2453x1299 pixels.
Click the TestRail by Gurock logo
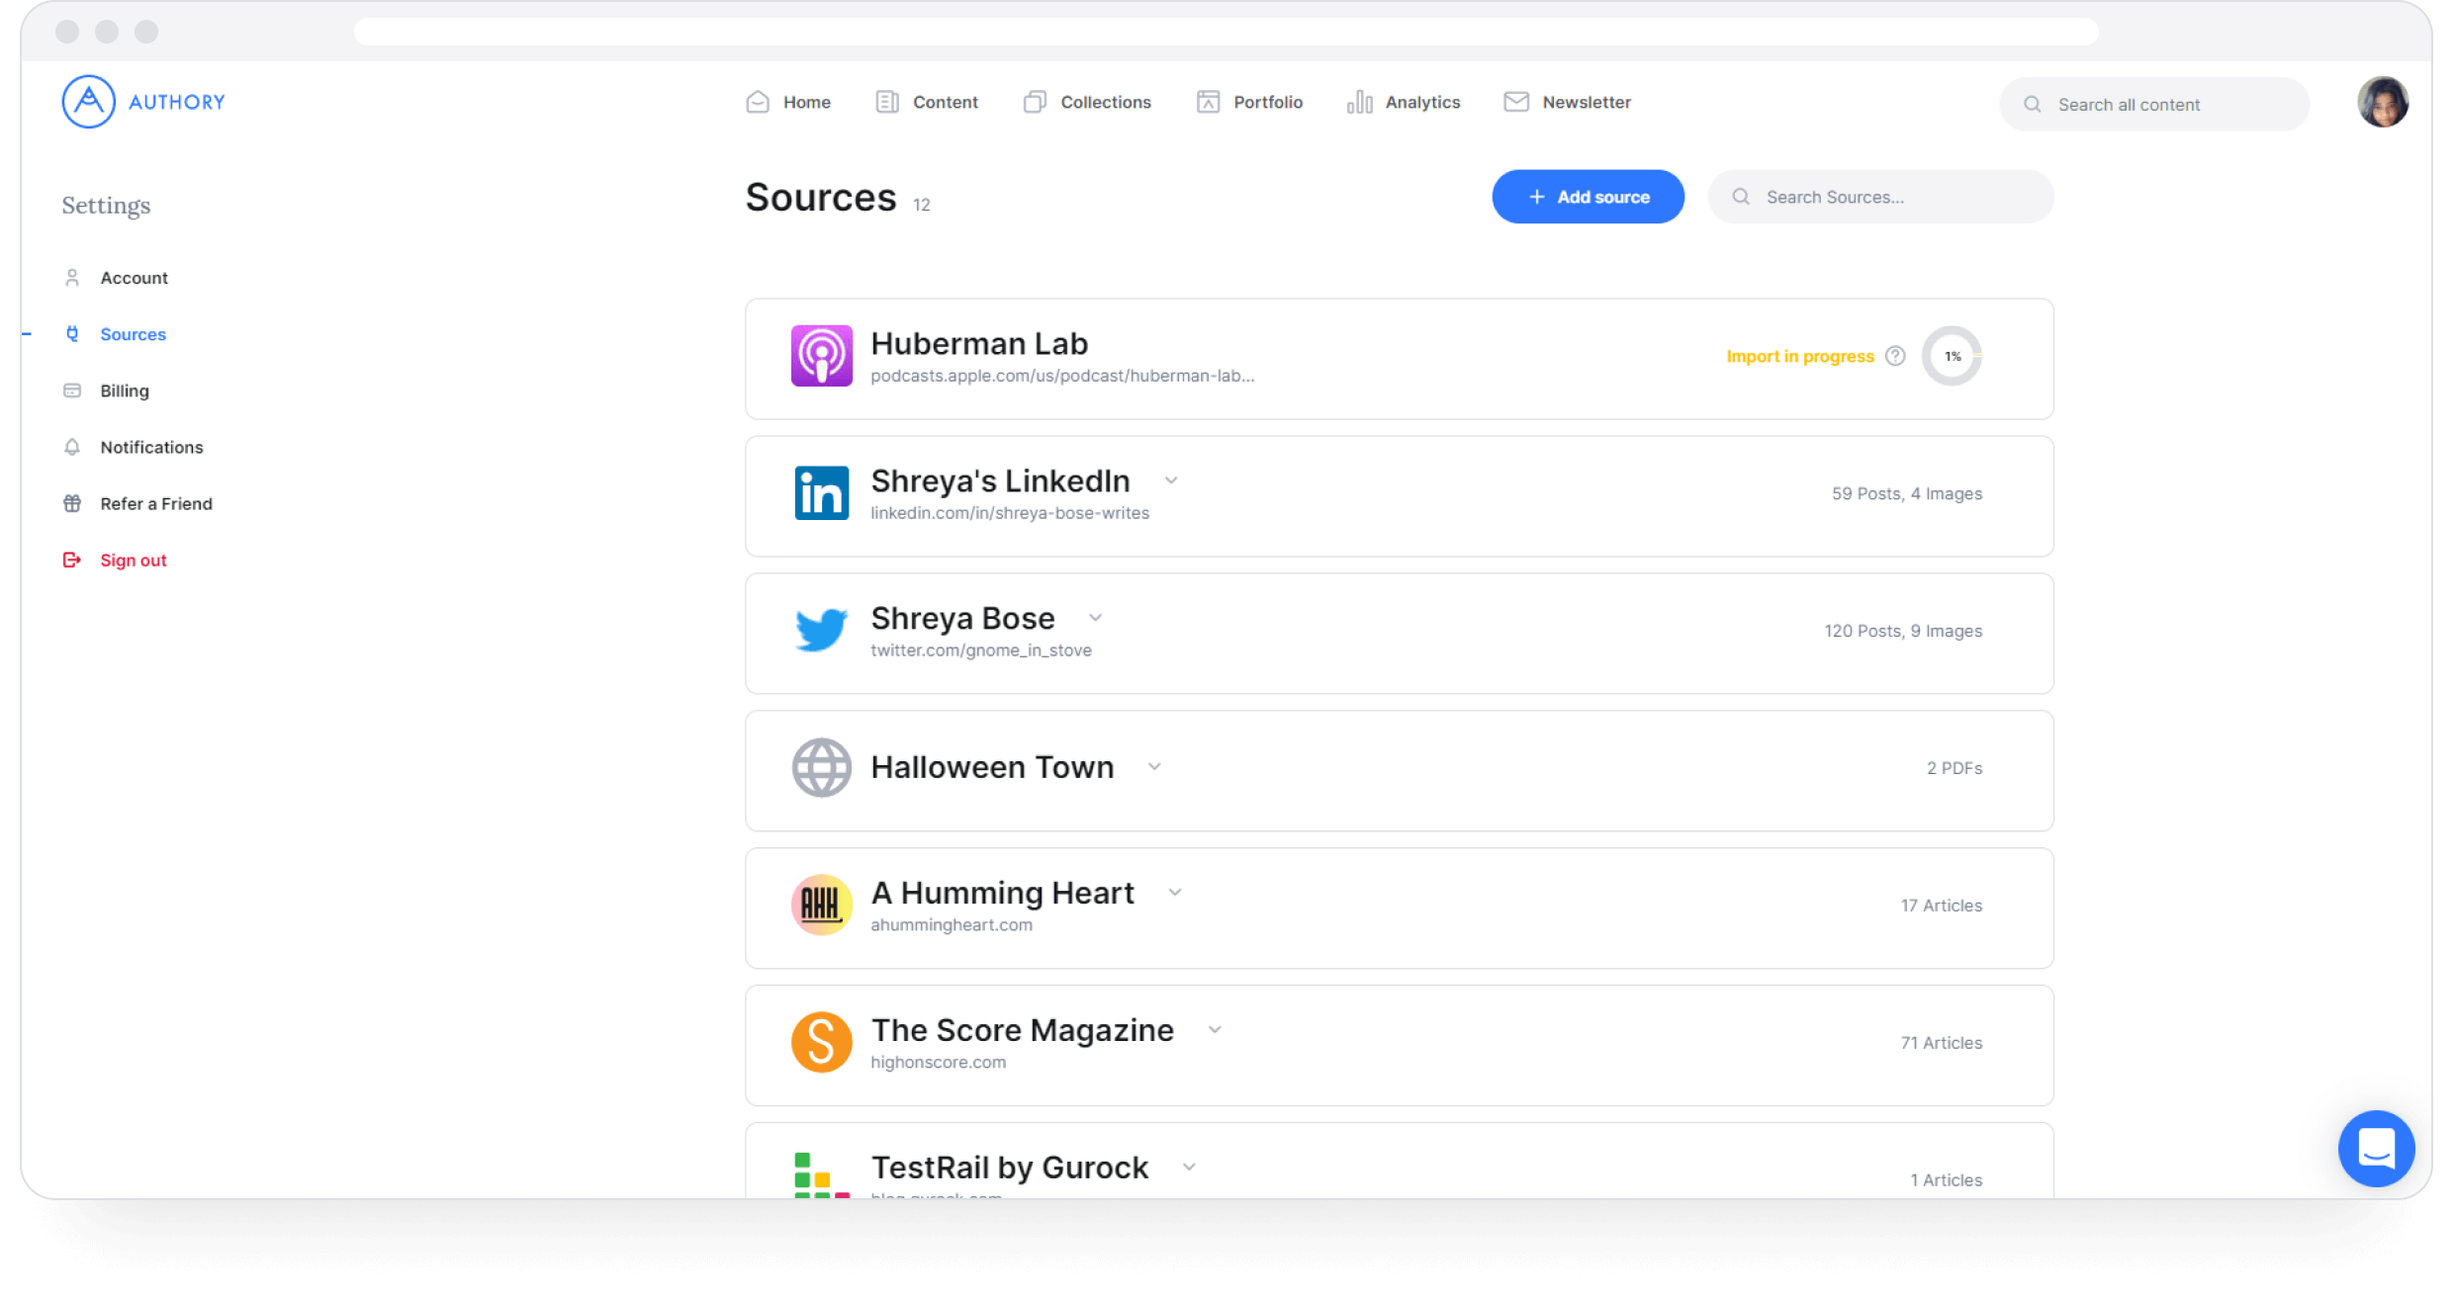coord(821,1175)
